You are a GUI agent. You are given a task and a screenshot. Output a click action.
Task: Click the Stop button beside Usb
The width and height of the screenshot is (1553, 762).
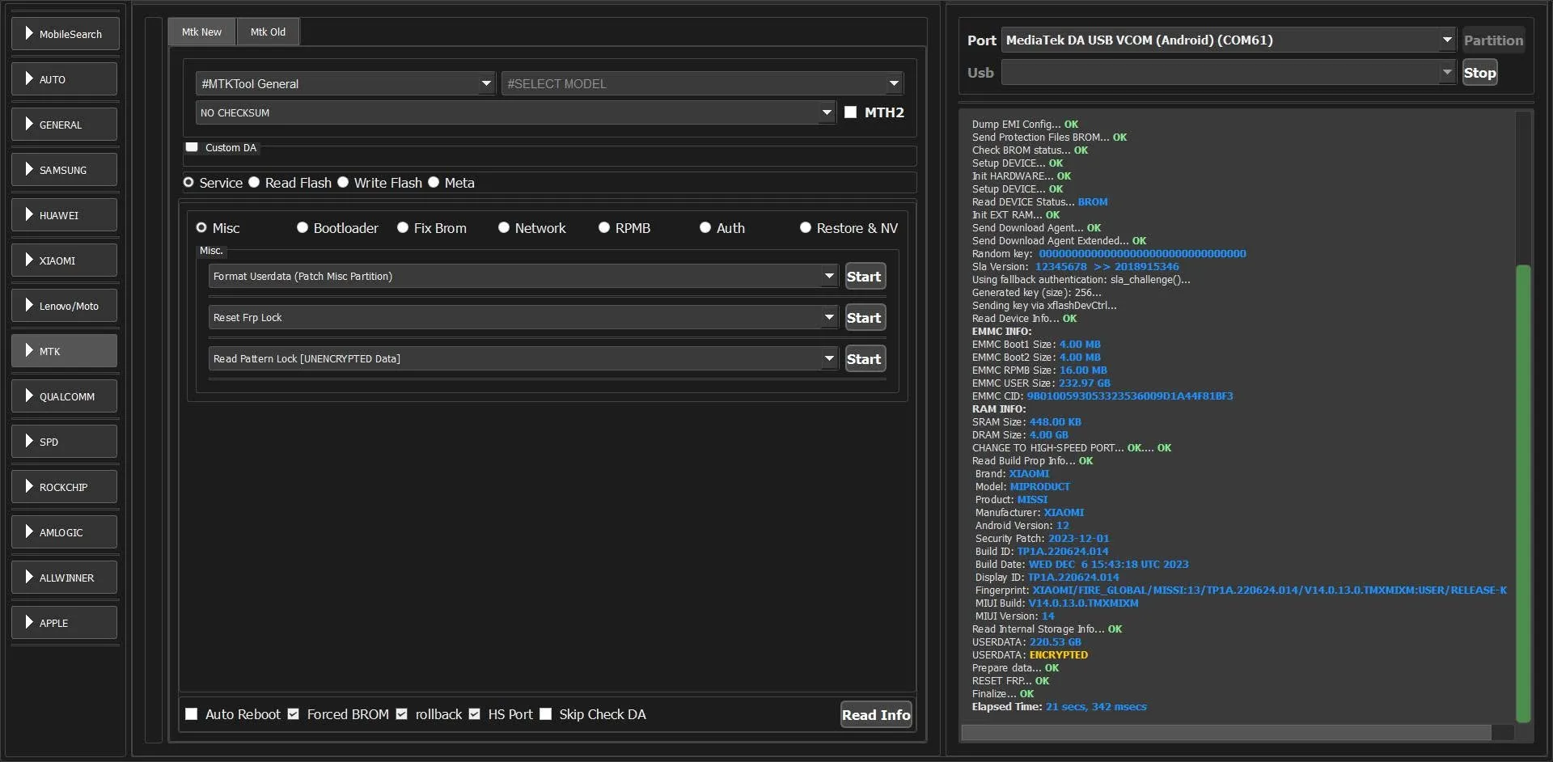click(x=1479, y=73)
